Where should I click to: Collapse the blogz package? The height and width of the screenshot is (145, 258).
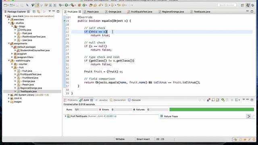pos(12,26)
